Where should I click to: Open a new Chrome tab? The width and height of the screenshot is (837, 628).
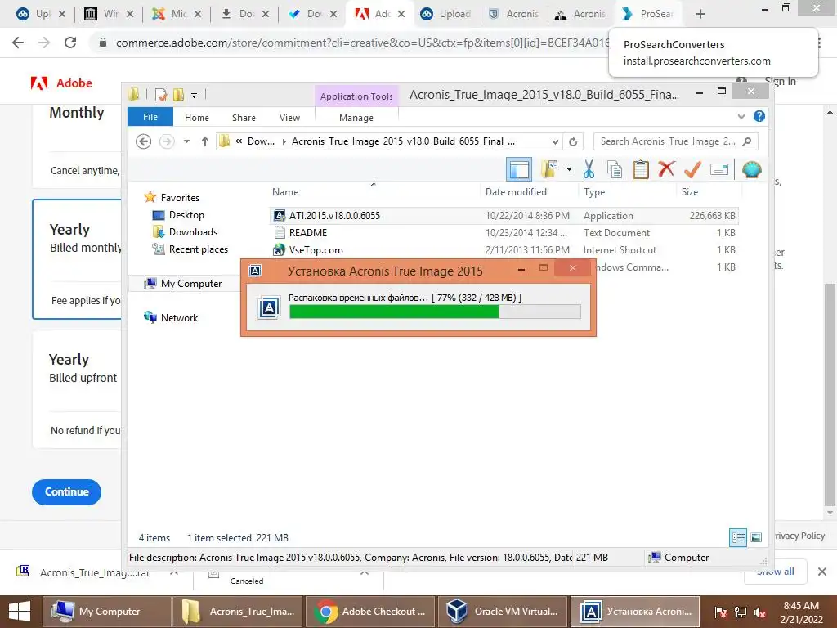click(x=700, y=14)
